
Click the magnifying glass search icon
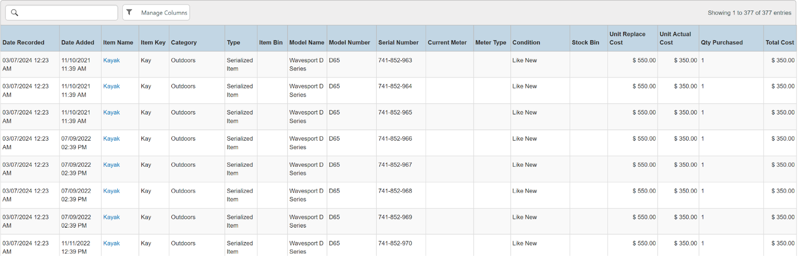(x=14, y=12)
